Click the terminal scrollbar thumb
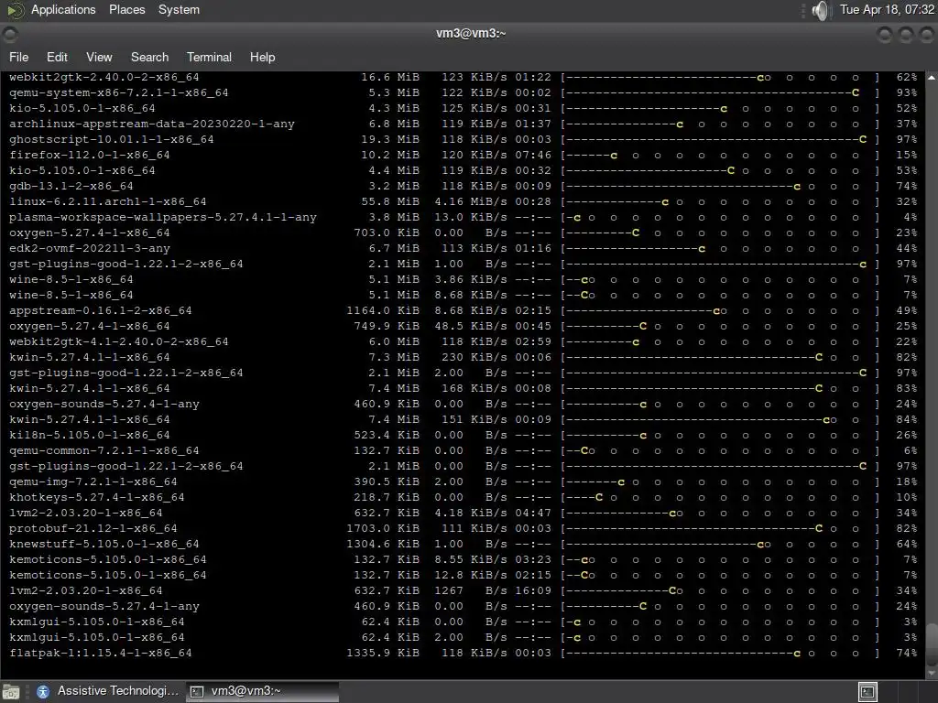938x703 pixels. pos(932,645)
